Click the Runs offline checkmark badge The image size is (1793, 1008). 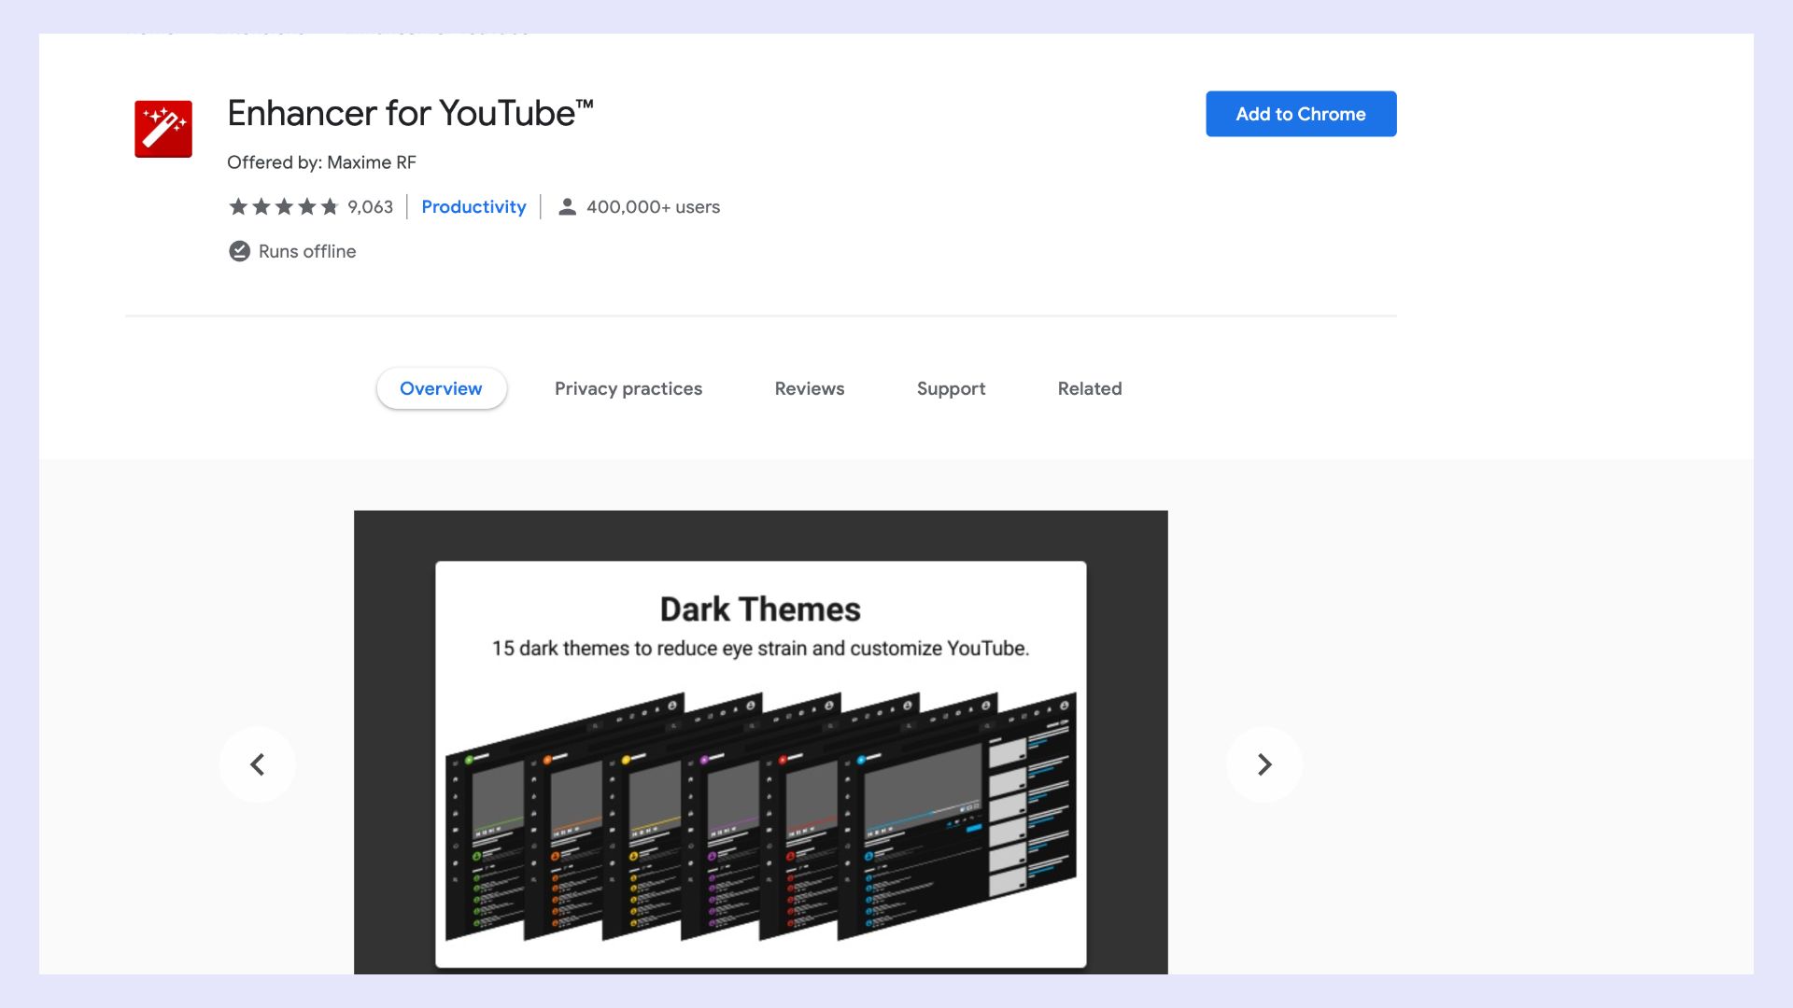click(239, 251)
